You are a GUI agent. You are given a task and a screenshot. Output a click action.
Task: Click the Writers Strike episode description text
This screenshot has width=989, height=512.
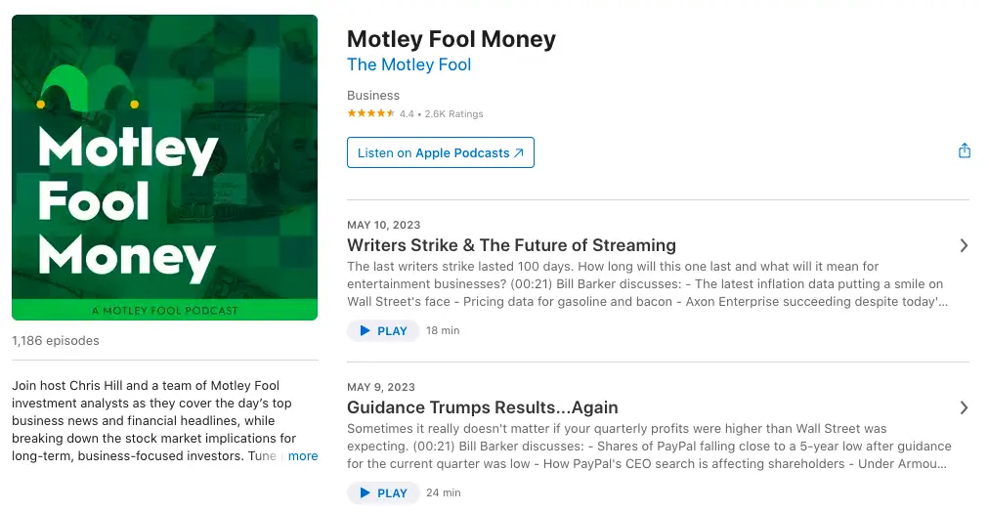pyautogui.click(x=647, y=283)
